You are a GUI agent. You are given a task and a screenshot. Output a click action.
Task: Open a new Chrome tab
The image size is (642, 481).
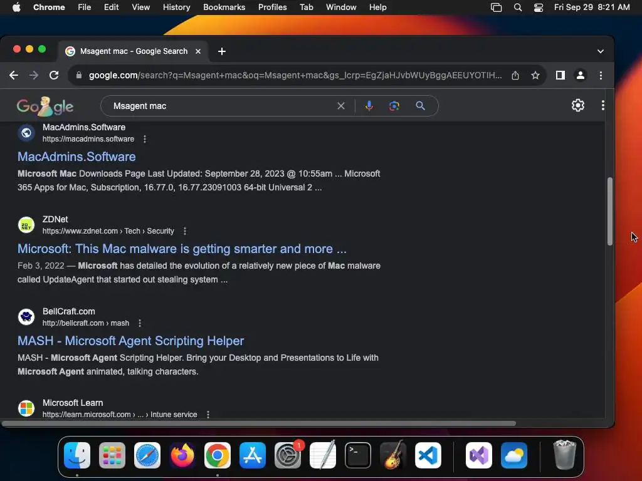point(221,51)
